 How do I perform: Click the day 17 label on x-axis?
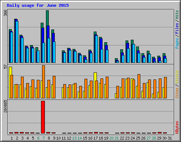(95, 138)
